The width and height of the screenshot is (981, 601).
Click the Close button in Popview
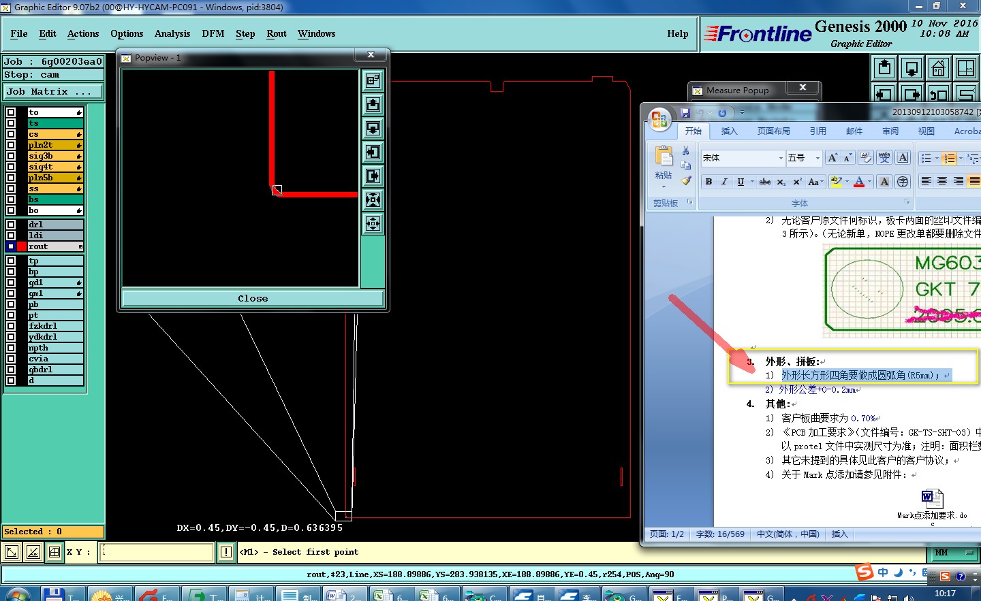pos(253,298)
